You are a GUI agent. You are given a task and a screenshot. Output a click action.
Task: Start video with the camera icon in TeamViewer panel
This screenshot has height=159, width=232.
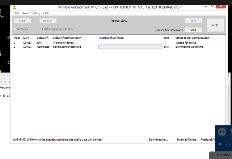(x=220, y=144)
